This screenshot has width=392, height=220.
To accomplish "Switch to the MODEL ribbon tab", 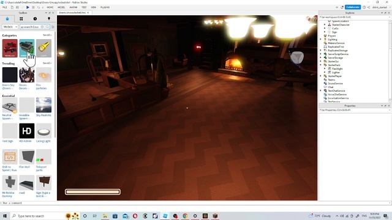I will click(x=61, y=7).
